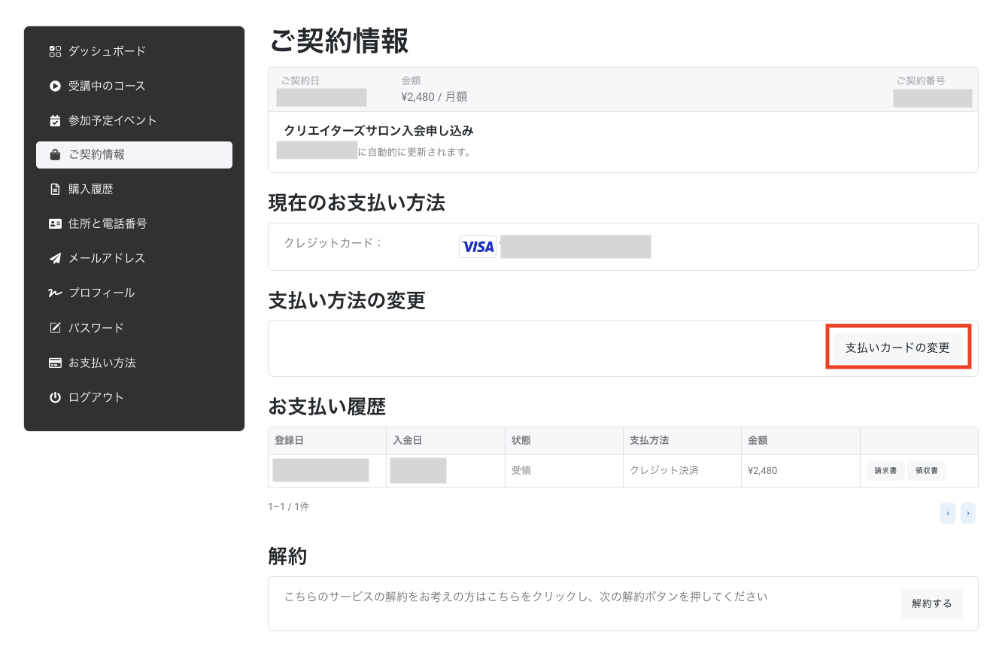
Task: Click the edit icon beside パスワード
Action: coord(54,327)
